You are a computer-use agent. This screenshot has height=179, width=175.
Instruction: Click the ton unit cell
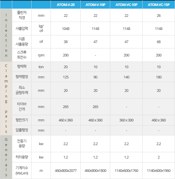click(41, 67)
